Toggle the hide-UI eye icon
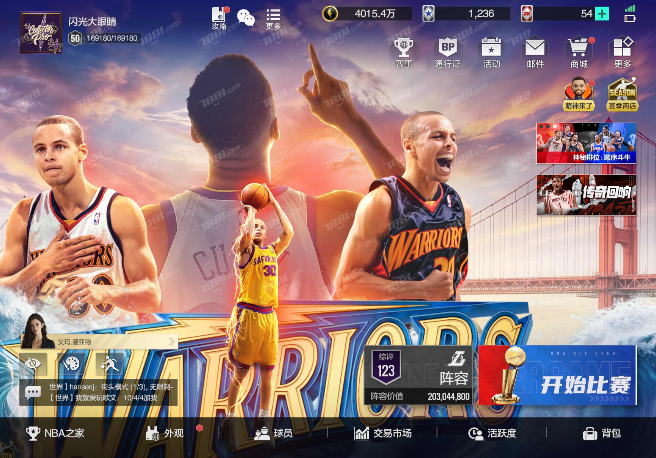 33,364
